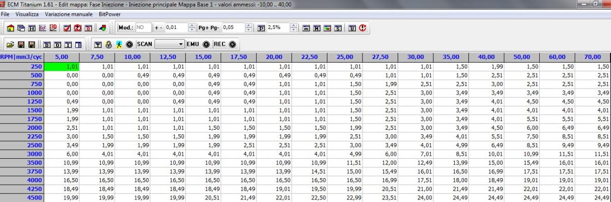
Task: Click the 'U' window toolbar icon
Action: tap(352, 28)
